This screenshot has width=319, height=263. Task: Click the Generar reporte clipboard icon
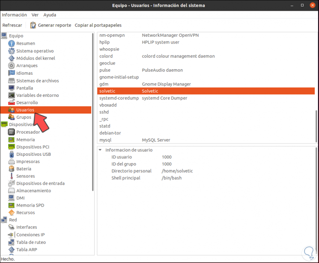tap(33, 25)
